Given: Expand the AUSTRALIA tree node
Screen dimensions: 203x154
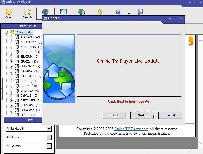Looking at the screenshot, I should [x=11, y=47].
